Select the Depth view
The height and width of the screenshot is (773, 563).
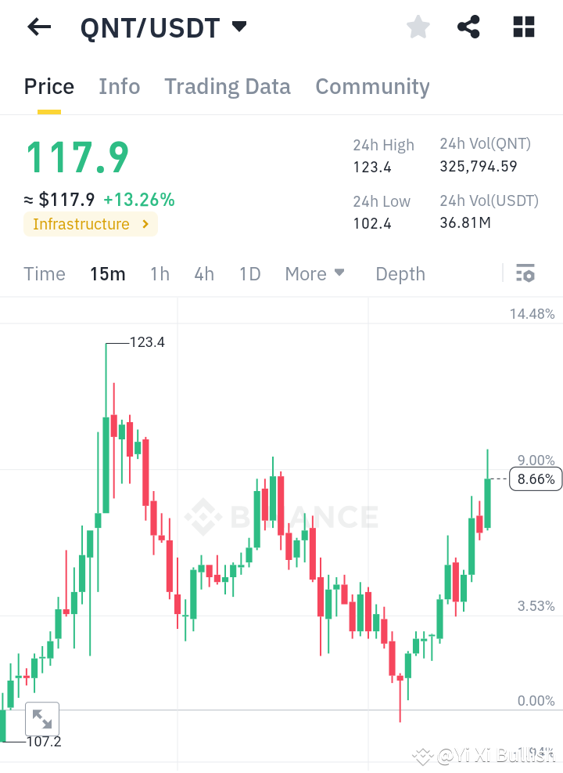(400, 274)
